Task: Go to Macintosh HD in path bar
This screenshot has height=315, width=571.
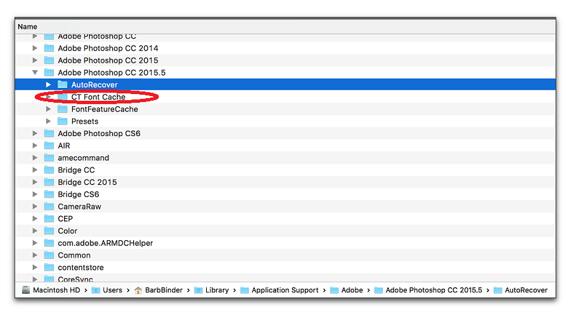Action: pos(51,290)
